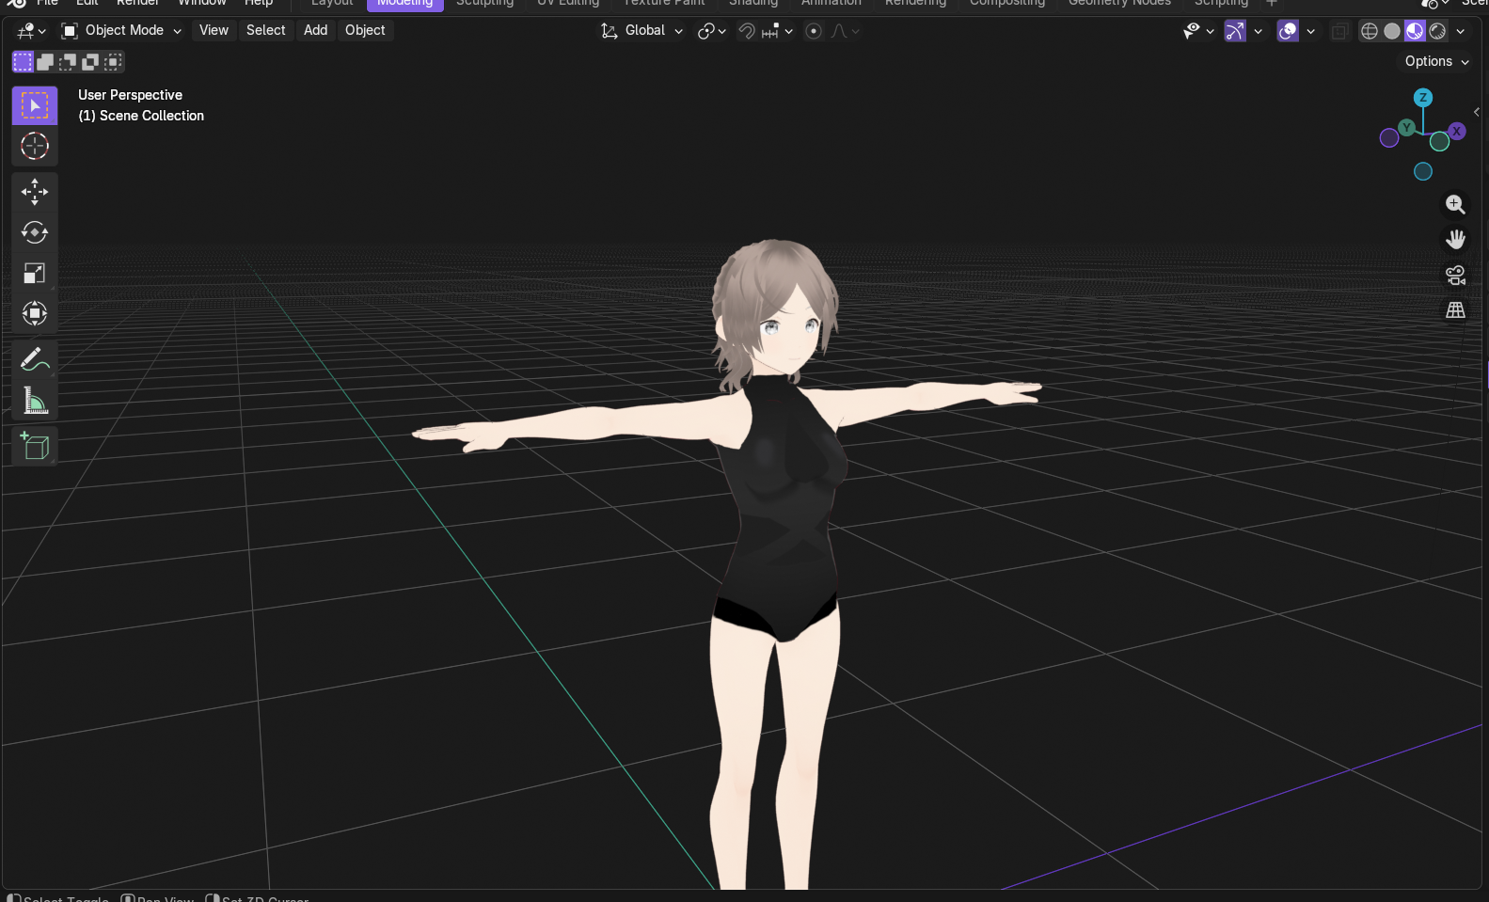Click the hand pan view icon
The width and height of the screenshot is (1489, 902).
pyautogui.click(x=1455, y=239)
